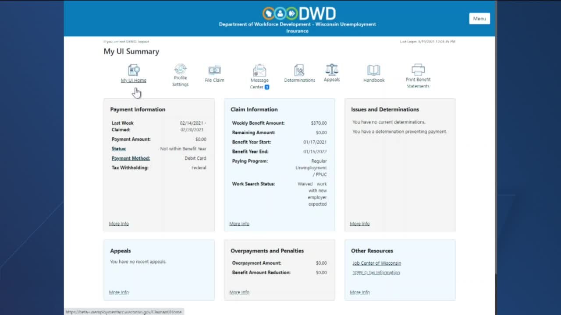Click the Overpayment Amount $0.00 value
Image resolution: width=561 pixels, height=315 pixels.
321,263
